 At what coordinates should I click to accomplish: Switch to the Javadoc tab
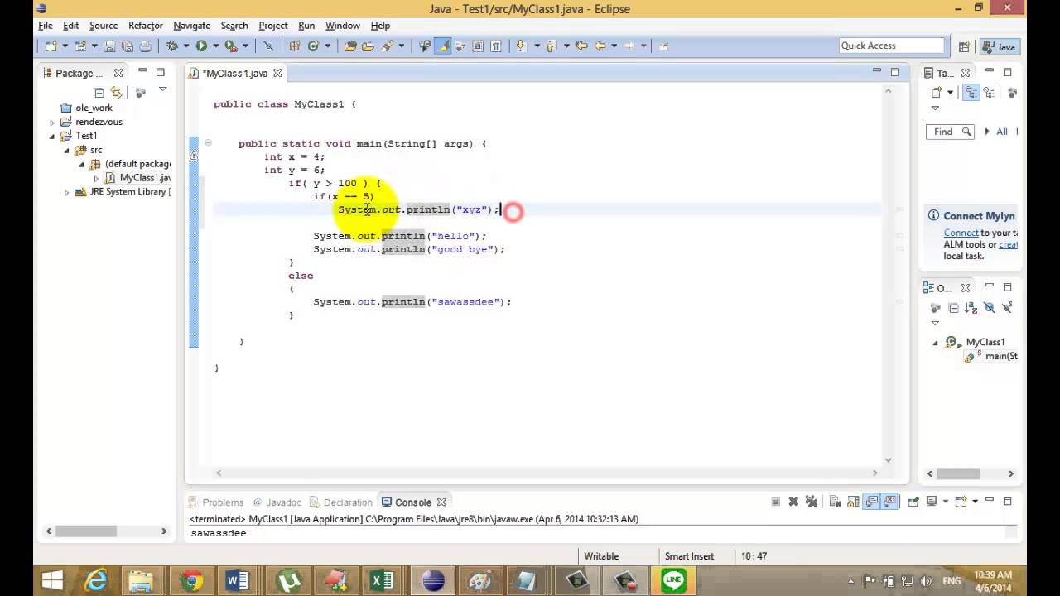tap(277, 502)
